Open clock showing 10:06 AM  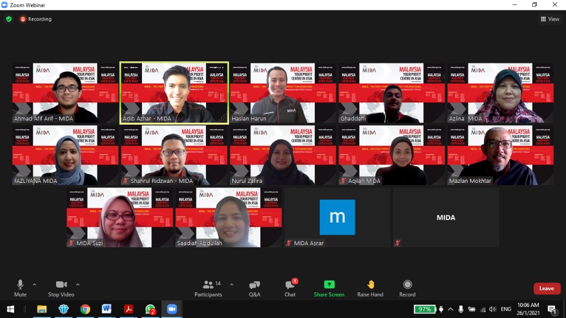528,309
